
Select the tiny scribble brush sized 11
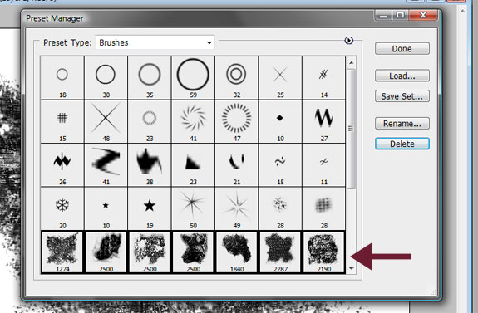(323, 165)
